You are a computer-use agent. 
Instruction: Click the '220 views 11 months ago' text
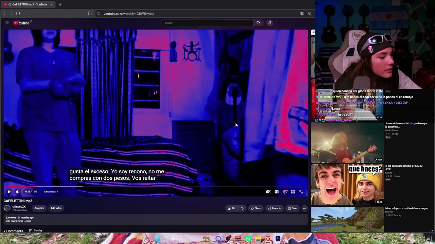click(19, 218)
